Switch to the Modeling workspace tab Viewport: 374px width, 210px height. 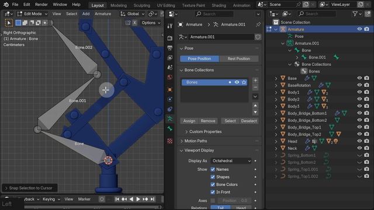(x=119, y=5)
